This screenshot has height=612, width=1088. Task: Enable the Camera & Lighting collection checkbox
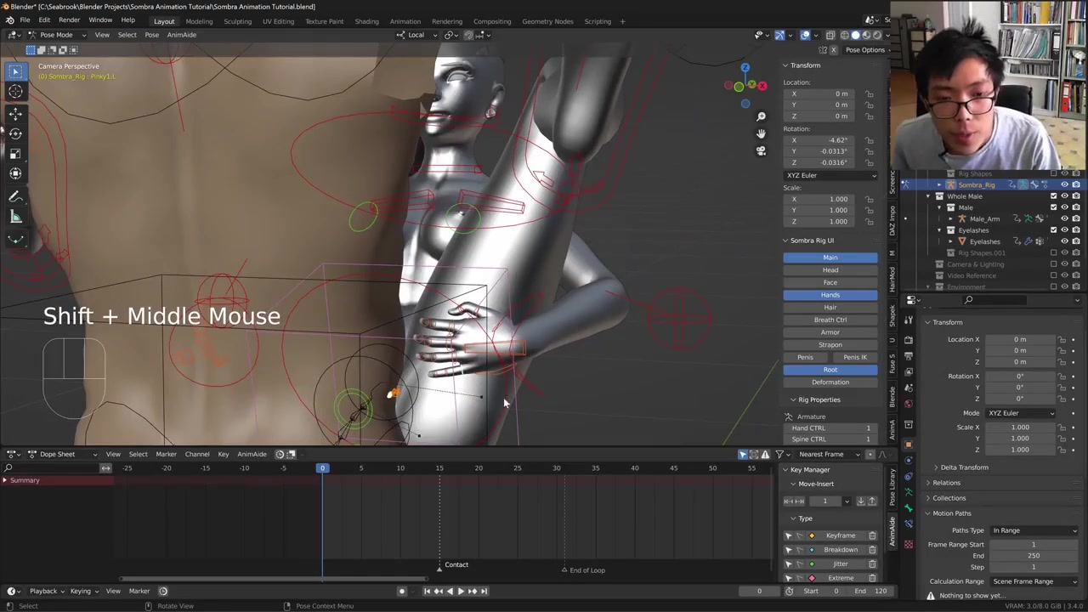click(x=1053, y=264)
